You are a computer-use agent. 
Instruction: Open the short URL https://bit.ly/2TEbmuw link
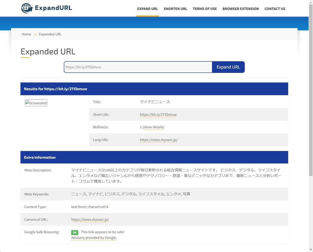point(158,115)
